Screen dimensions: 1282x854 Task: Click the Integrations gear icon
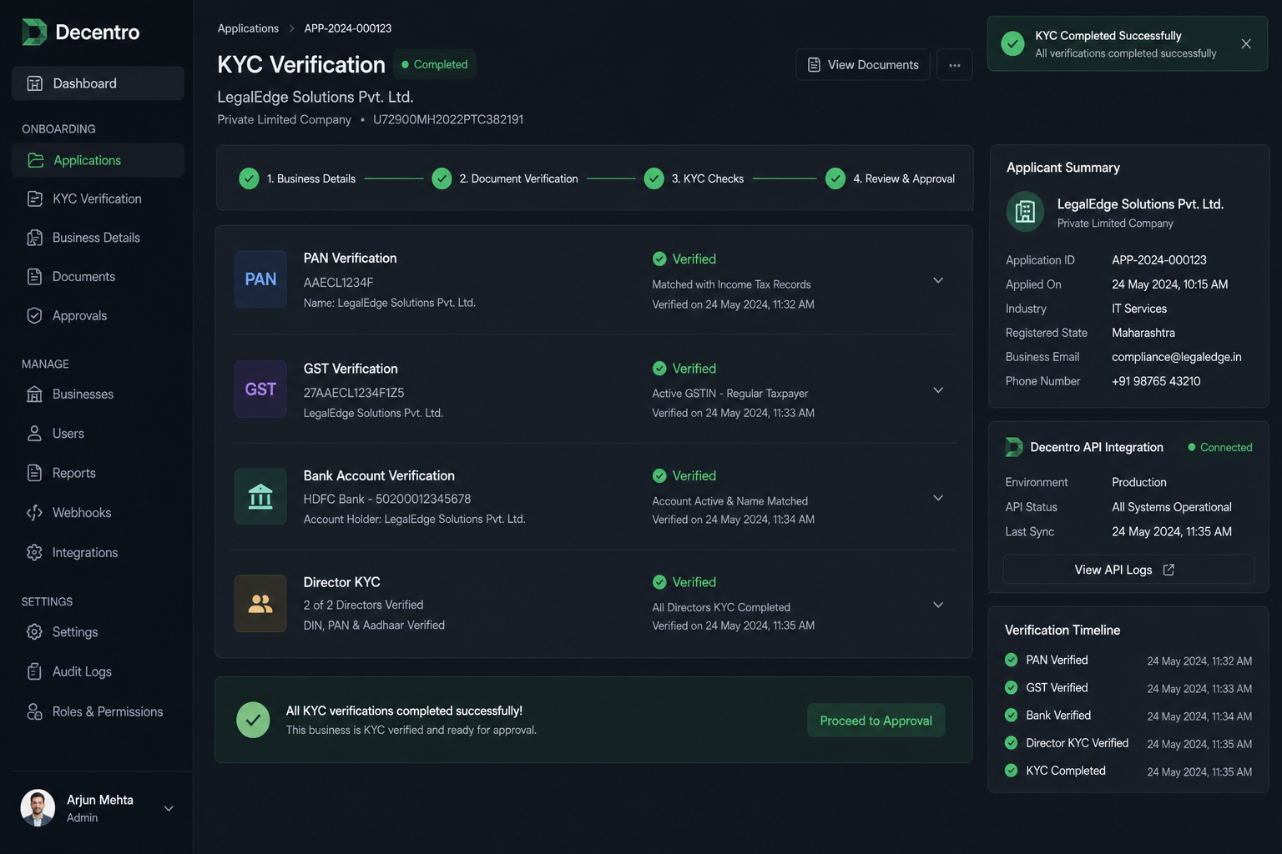[x=34, y=552]
